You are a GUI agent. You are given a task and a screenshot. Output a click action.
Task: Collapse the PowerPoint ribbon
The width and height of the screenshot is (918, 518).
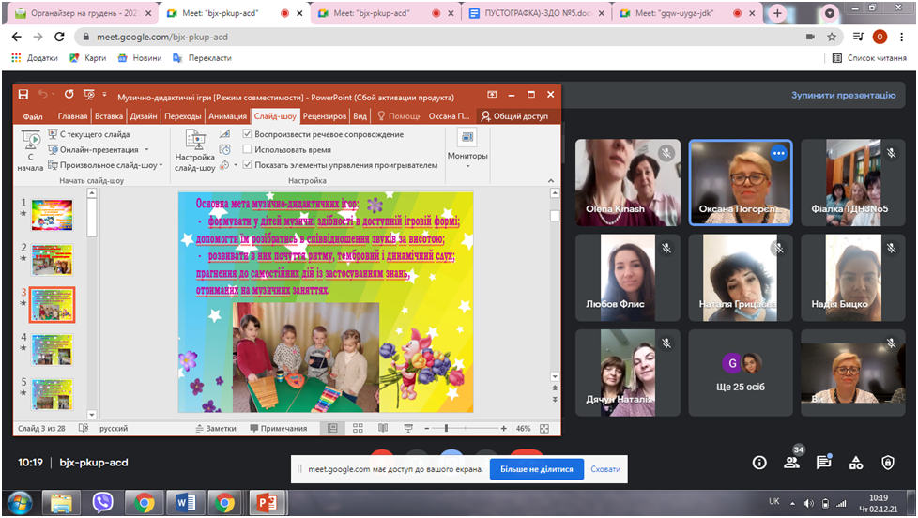point(550,180)
